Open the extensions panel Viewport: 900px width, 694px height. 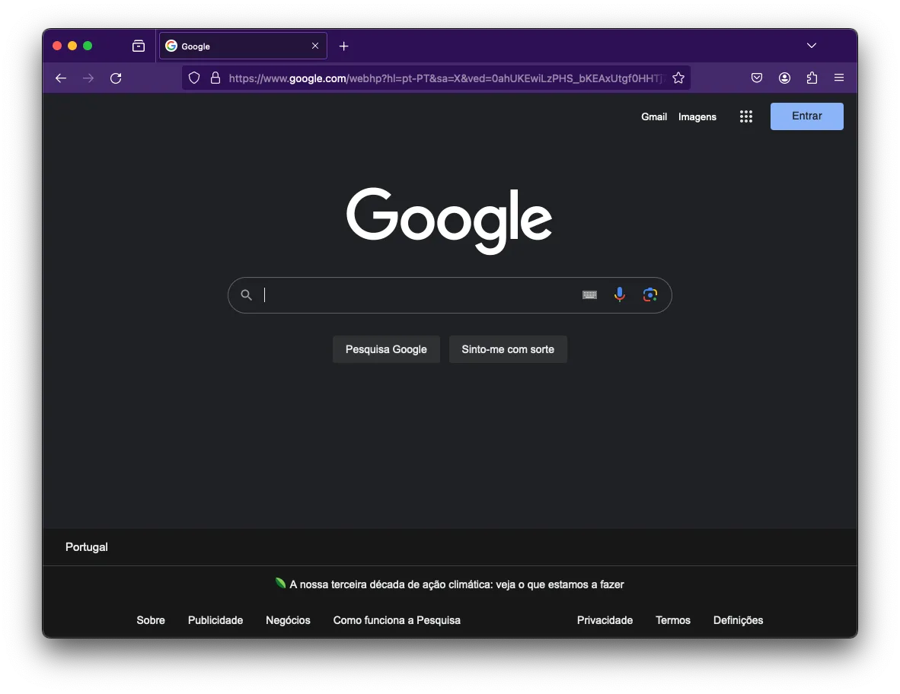(x=812, y=78)
